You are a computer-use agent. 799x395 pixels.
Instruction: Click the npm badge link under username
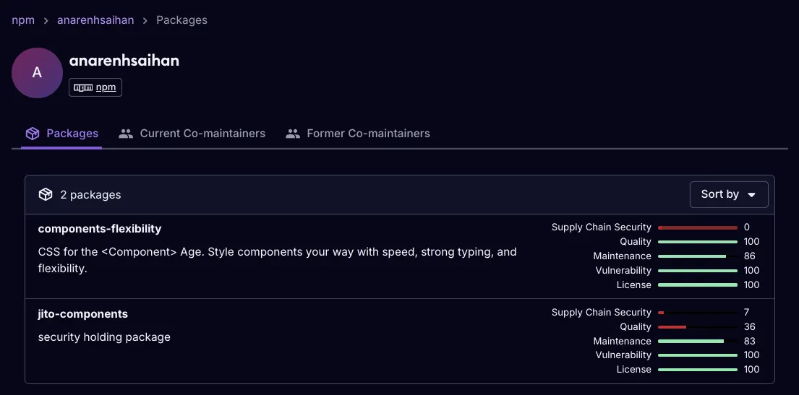pyautogui.click(x=106, y=88)
